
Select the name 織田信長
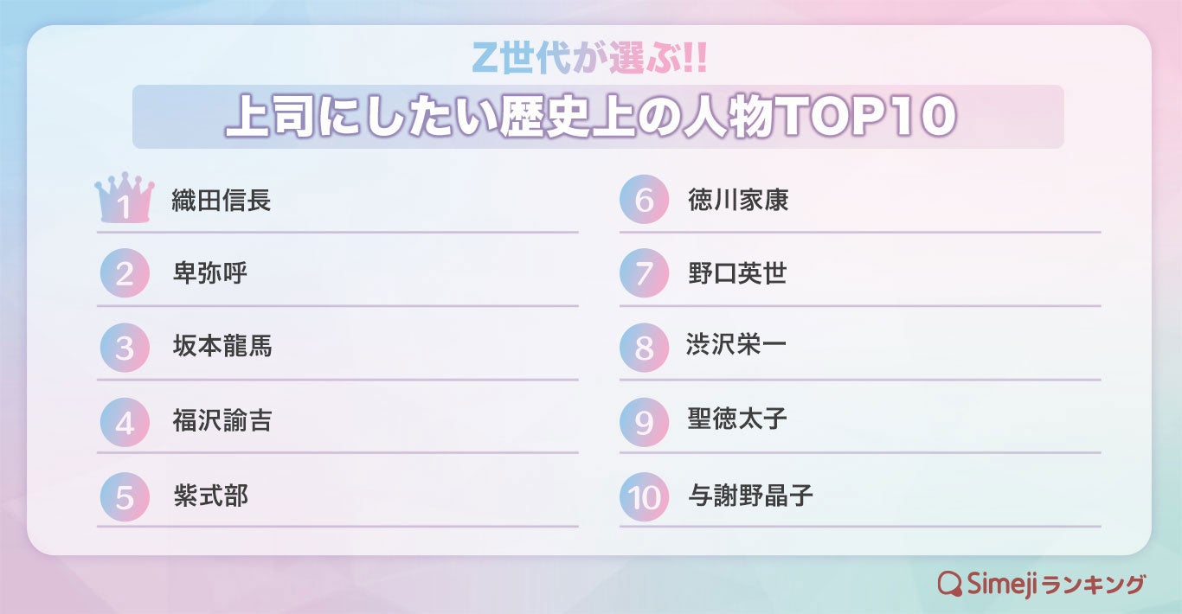(x=222, y=201)
